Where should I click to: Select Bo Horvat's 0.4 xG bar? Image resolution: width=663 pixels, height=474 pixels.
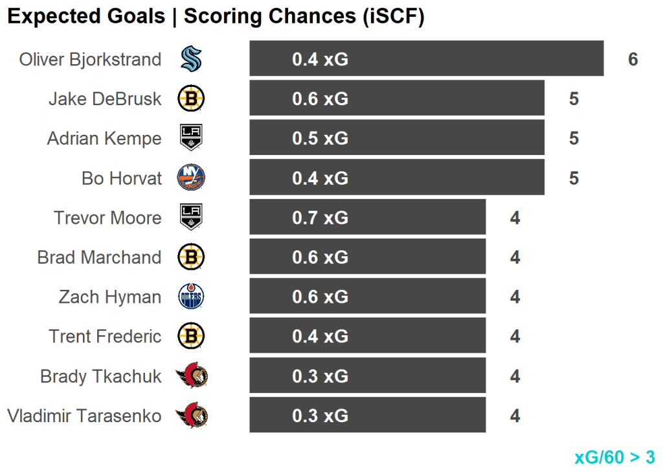tap(396, 178)
